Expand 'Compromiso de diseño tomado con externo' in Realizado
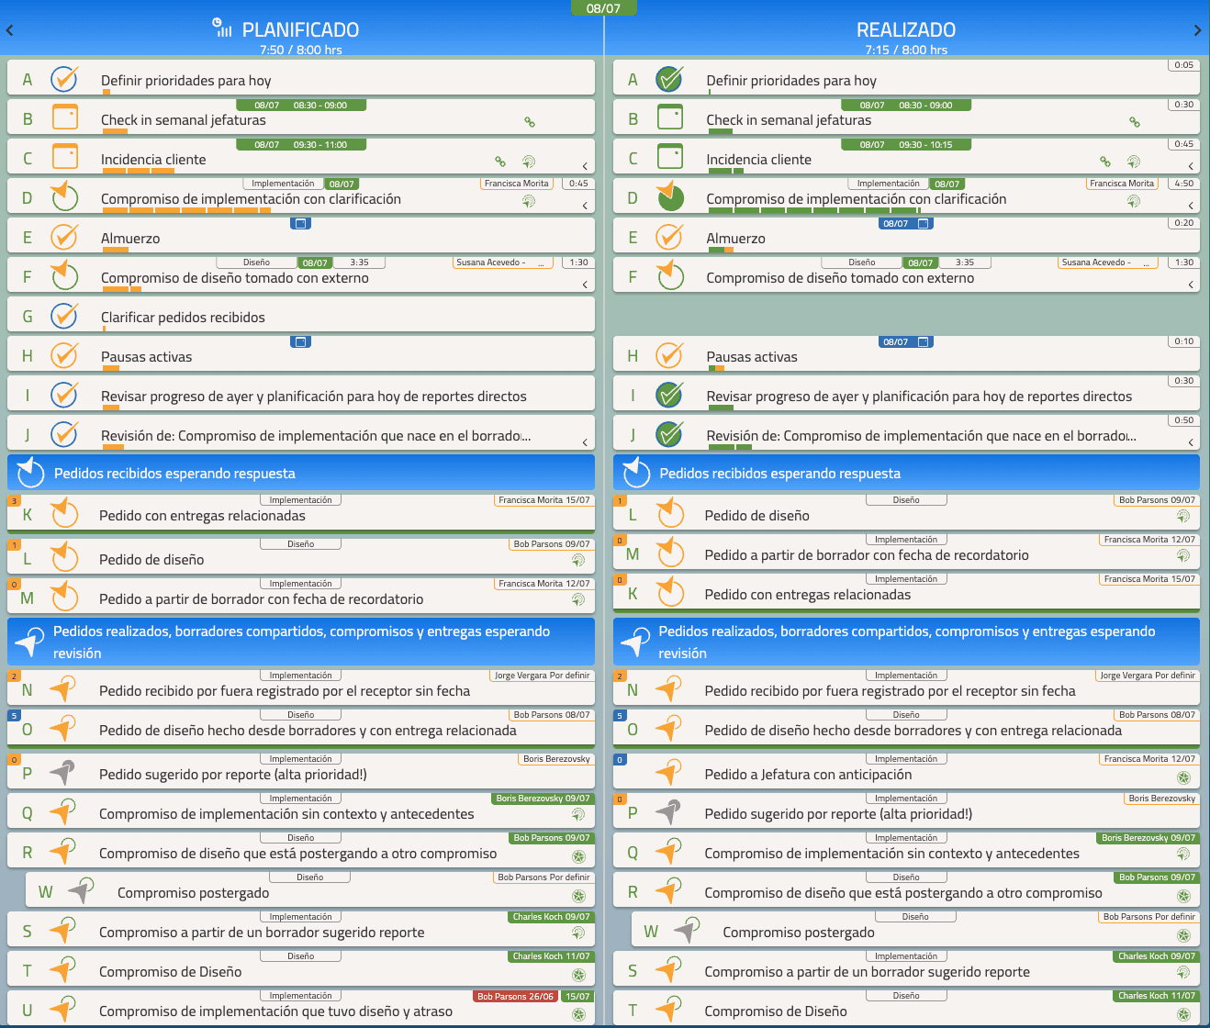 (x=1191, y=285)
